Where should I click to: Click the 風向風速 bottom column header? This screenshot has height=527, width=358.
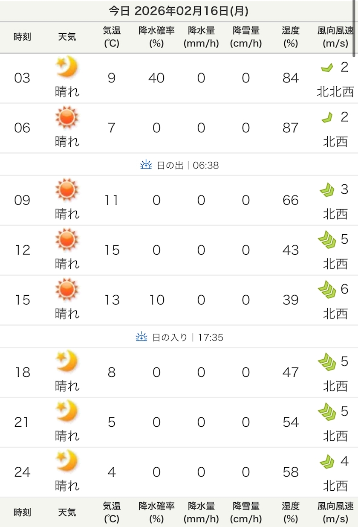(335, 512)
